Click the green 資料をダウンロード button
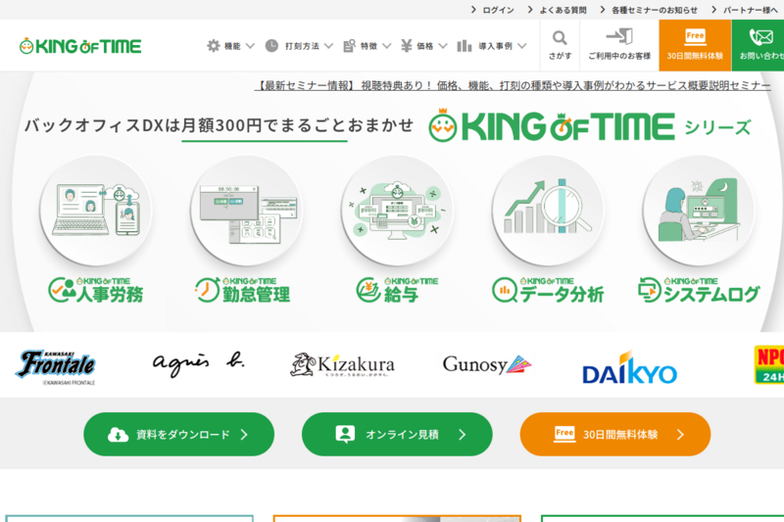The image size is (784, 522). coord(178,434)
